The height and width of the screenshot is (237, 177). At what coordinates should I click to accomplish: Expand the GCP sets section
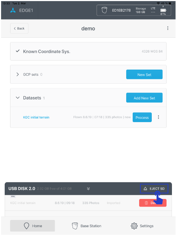point(18,74)
